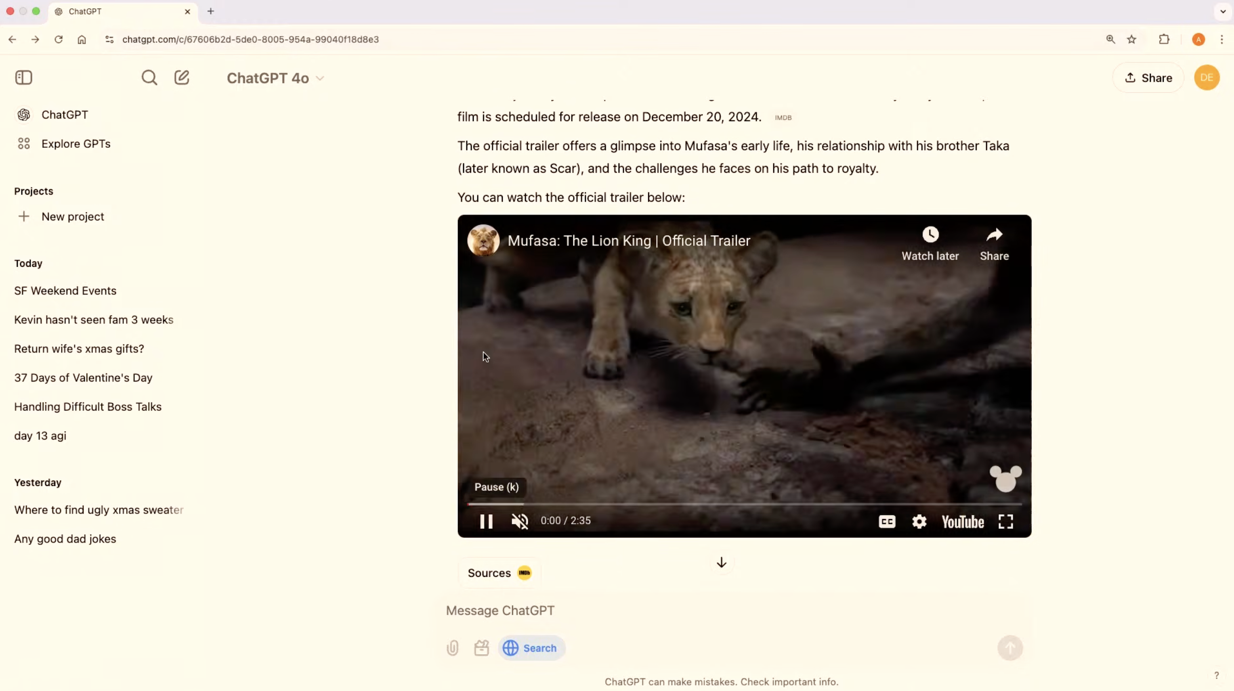1234x691 pixels.
Task: Open Sources button below video
Action: pyautogui.click(x=499, y=573)
